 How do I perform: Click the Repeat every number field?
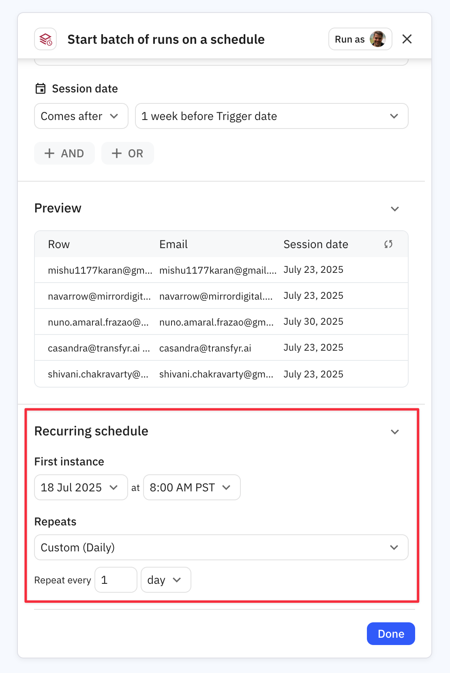click(x=116, y=580)
